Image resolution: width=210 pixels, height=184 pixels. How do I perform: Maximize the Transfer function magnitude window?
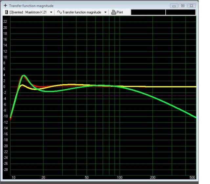point(183,6)
